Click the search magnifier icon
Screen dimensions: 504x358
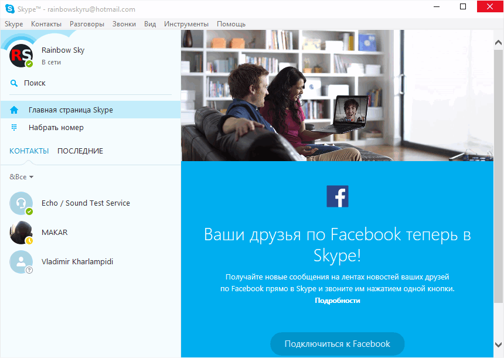point(14,83)
